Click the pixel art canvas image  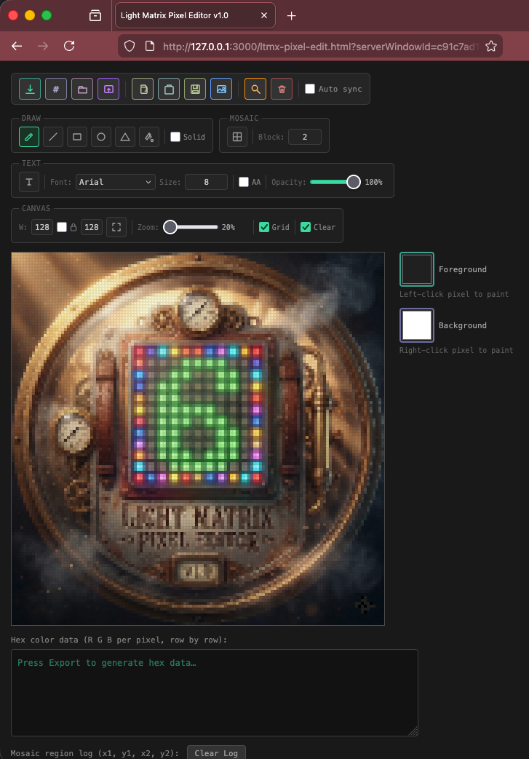coord(198,439)
